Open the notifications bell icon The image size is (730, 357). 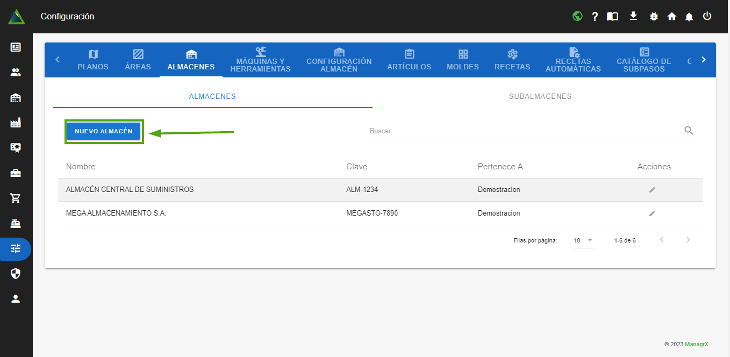[689, 17]
